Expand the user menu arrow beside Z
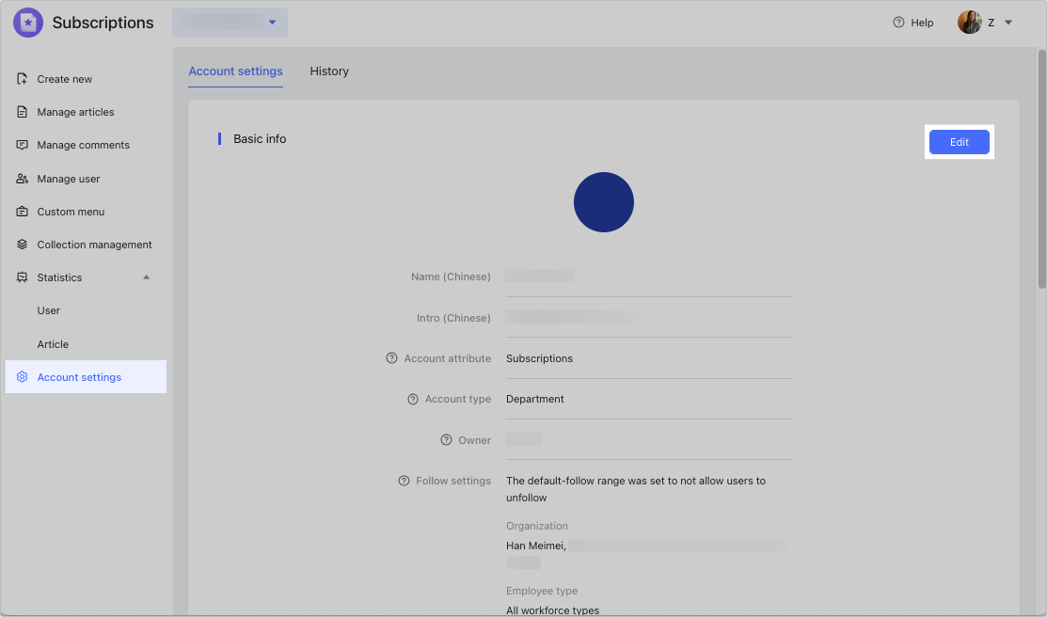 1008,23
